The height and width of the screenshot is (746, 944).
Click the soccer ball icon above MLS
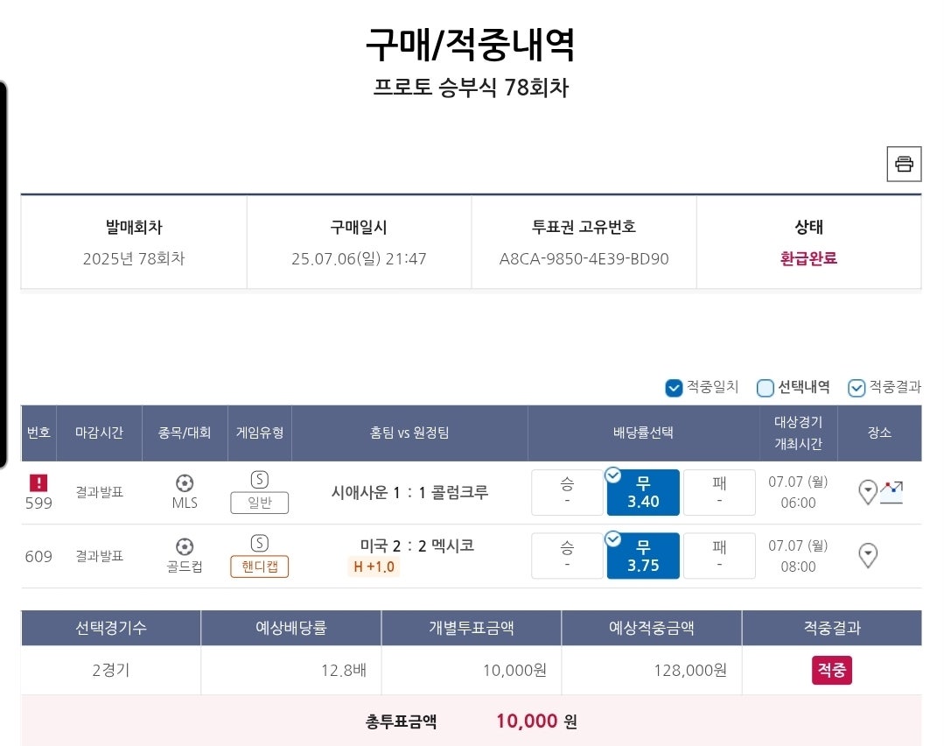[x=185, y=482]
